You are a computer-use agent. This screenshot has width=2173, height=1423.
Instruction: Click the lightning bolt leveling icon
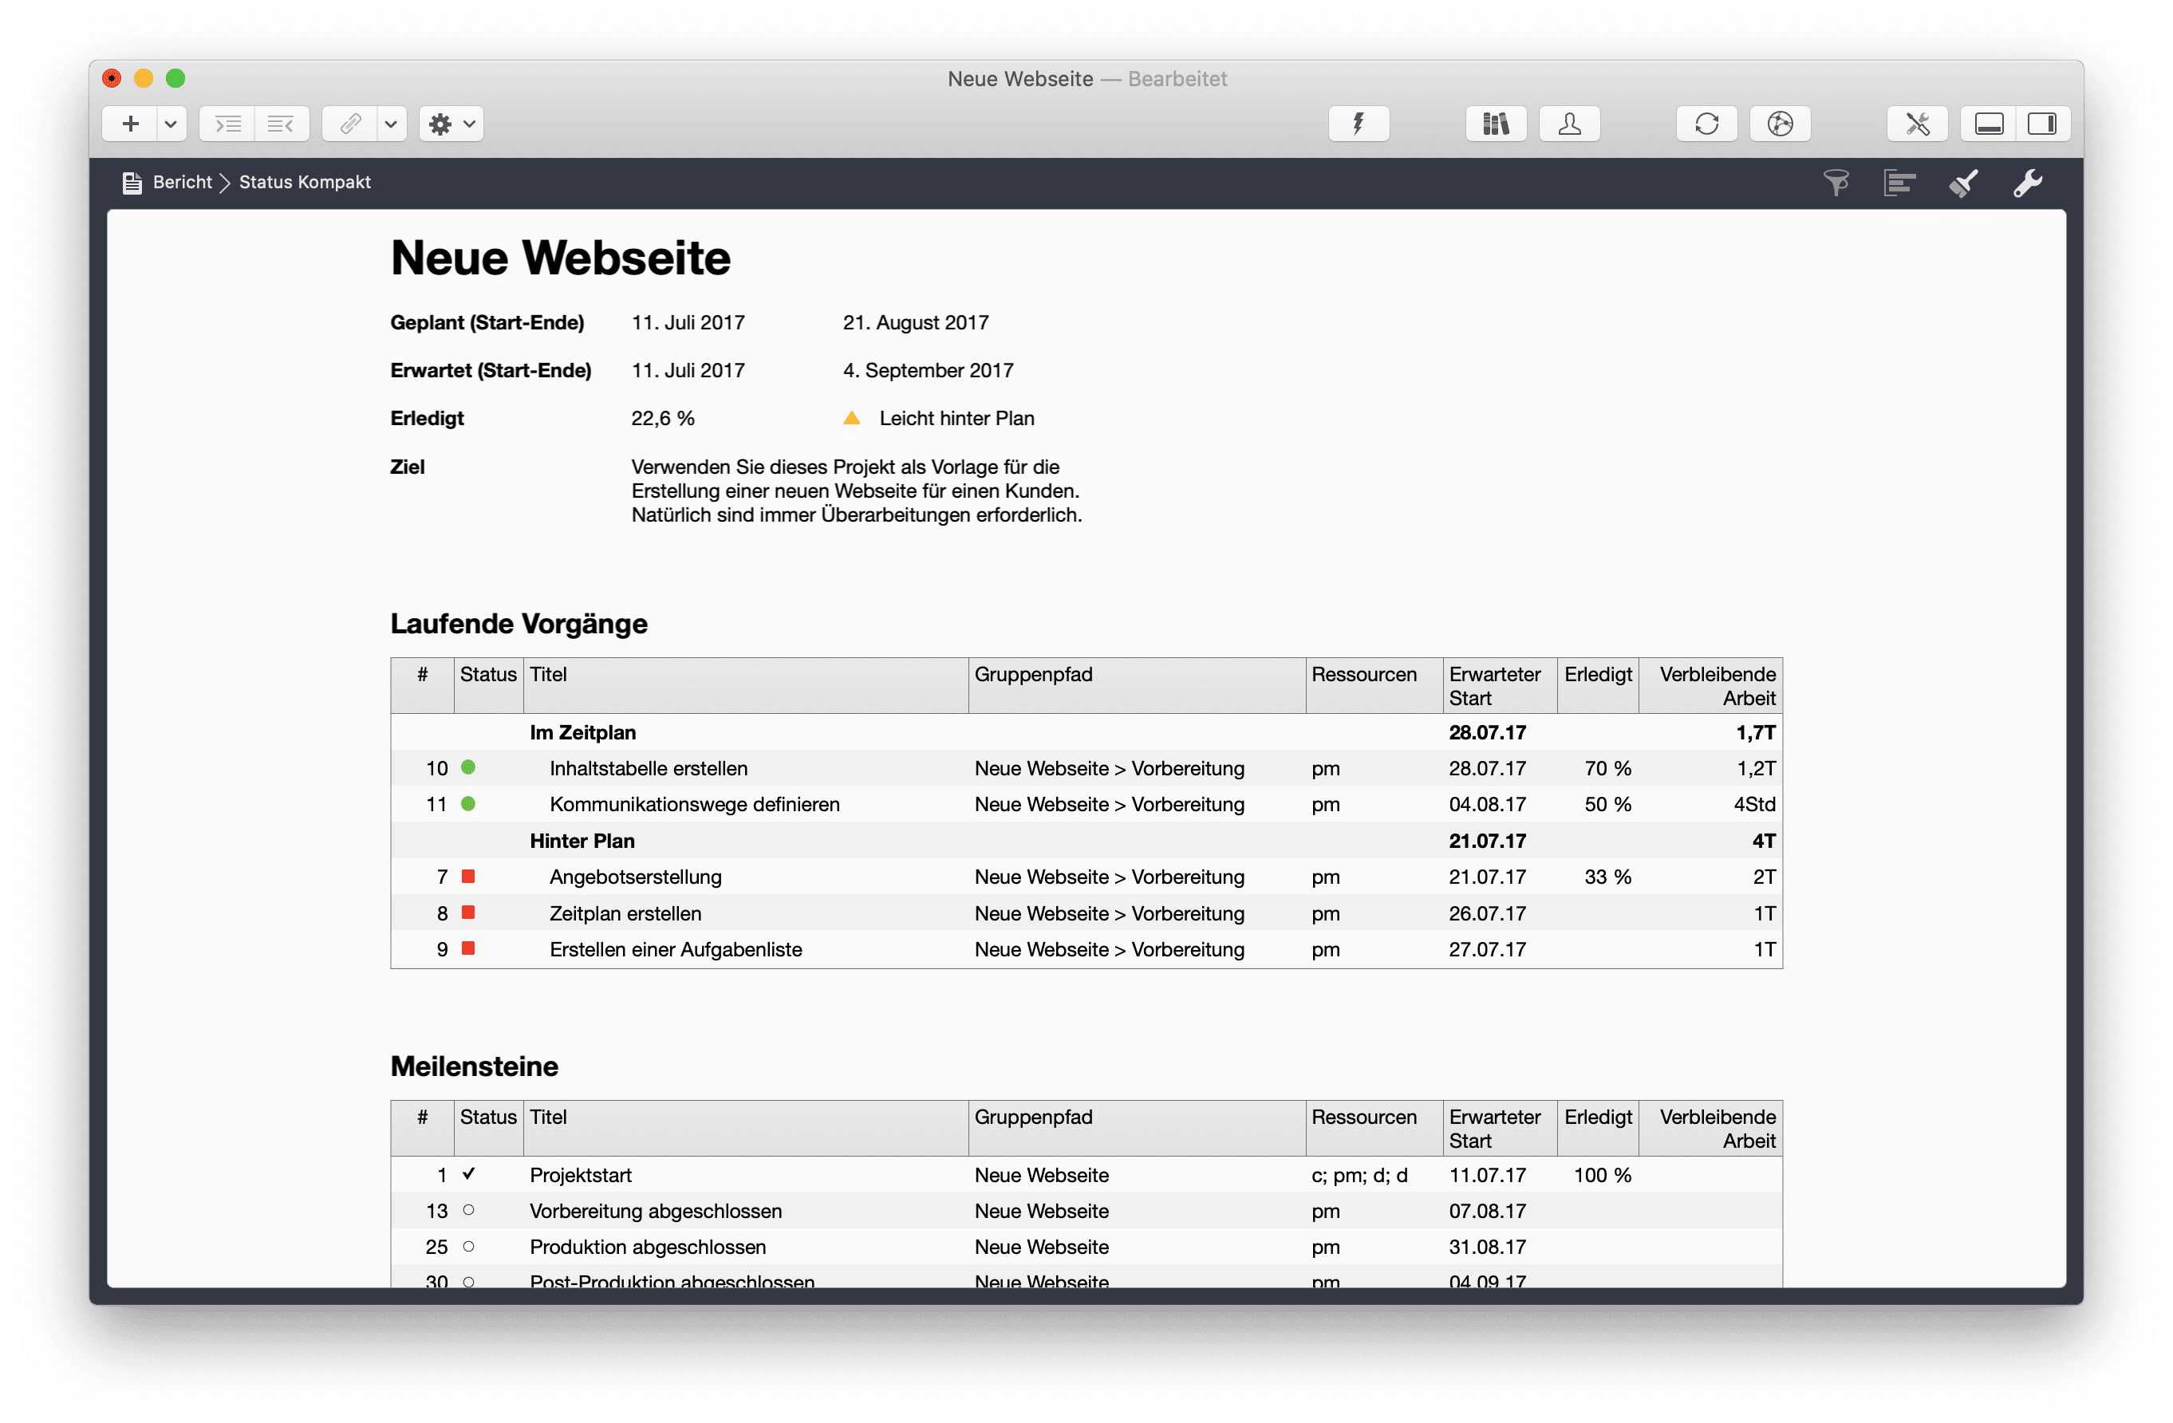coord(1359,123)
